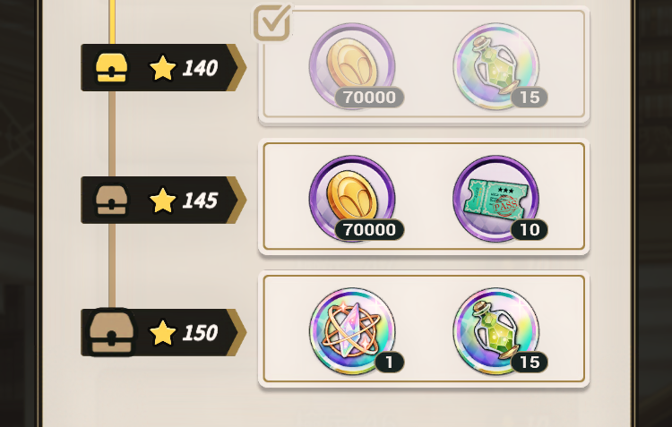Click the gold coin reward in 140-star row
The width and height of the screenshot is (672, 427).
(x=352, y=66)
